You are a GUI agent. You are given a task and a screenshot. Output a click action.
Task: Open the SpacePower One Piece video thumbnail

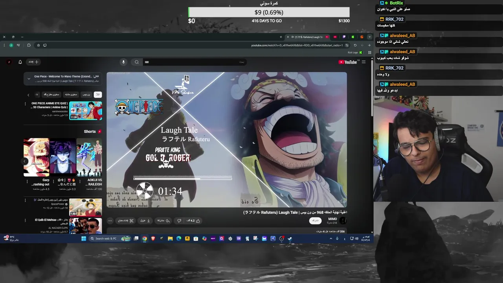point(86,207)
